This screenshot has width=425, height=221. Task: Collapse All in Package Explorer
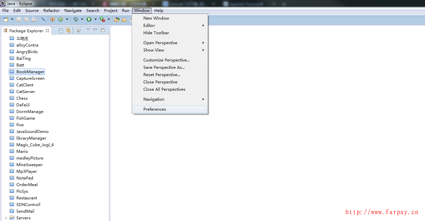[x=61, y=31]
